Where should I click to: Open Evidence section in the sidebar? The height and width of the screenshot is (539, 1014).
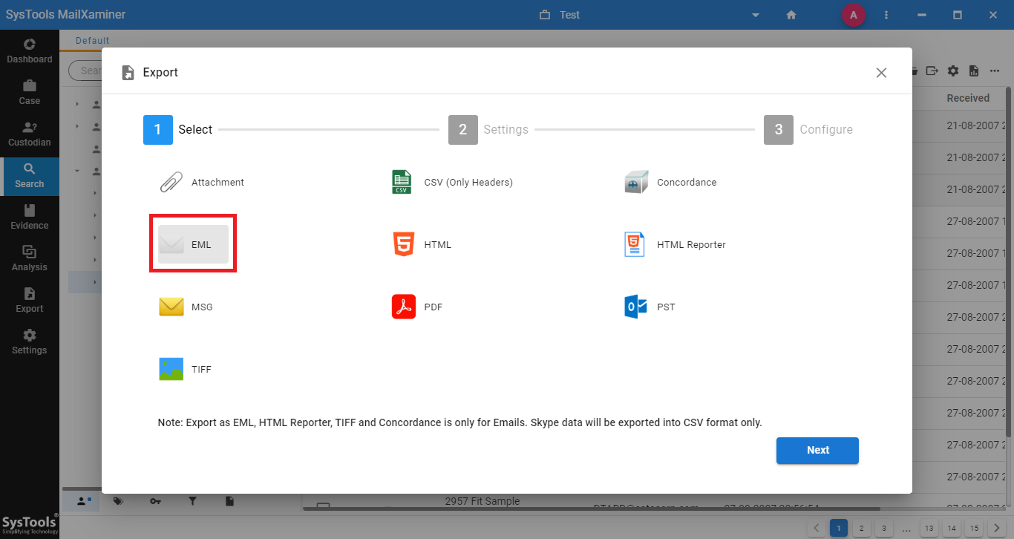pyautogui.click(x=30, y=217)
